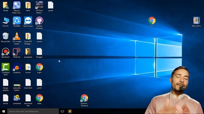This screenshot has height=114, width=204.
Task: Launch SHAREit shortcut
Action: 17,21
